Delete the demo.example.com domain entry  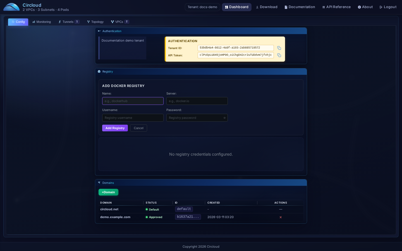coord(281,217)
